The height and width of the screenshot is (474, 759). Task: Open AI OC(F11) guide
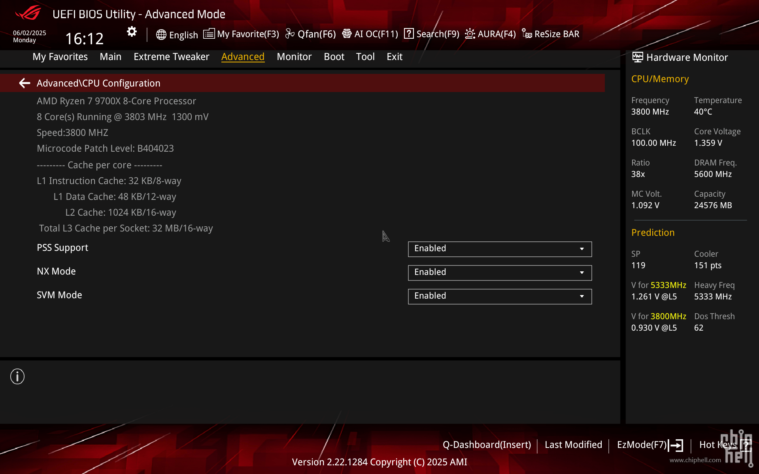[x=376, y=34]
